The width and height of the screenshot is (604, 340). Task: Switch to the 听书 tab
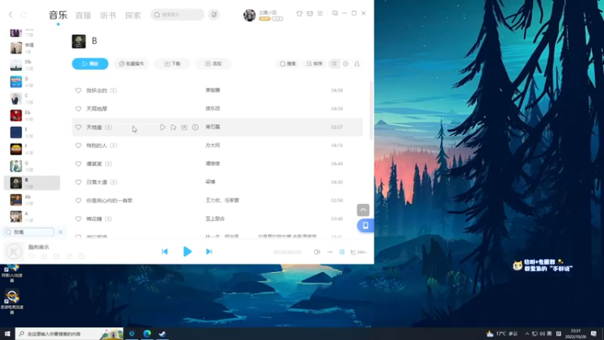(108, 15)
